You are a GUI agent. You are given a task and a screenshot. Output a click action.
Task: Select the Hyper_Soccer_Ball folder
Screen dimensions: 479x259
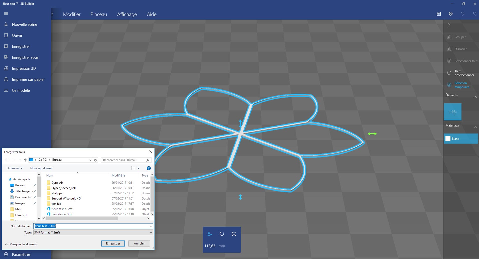point(63,188)
